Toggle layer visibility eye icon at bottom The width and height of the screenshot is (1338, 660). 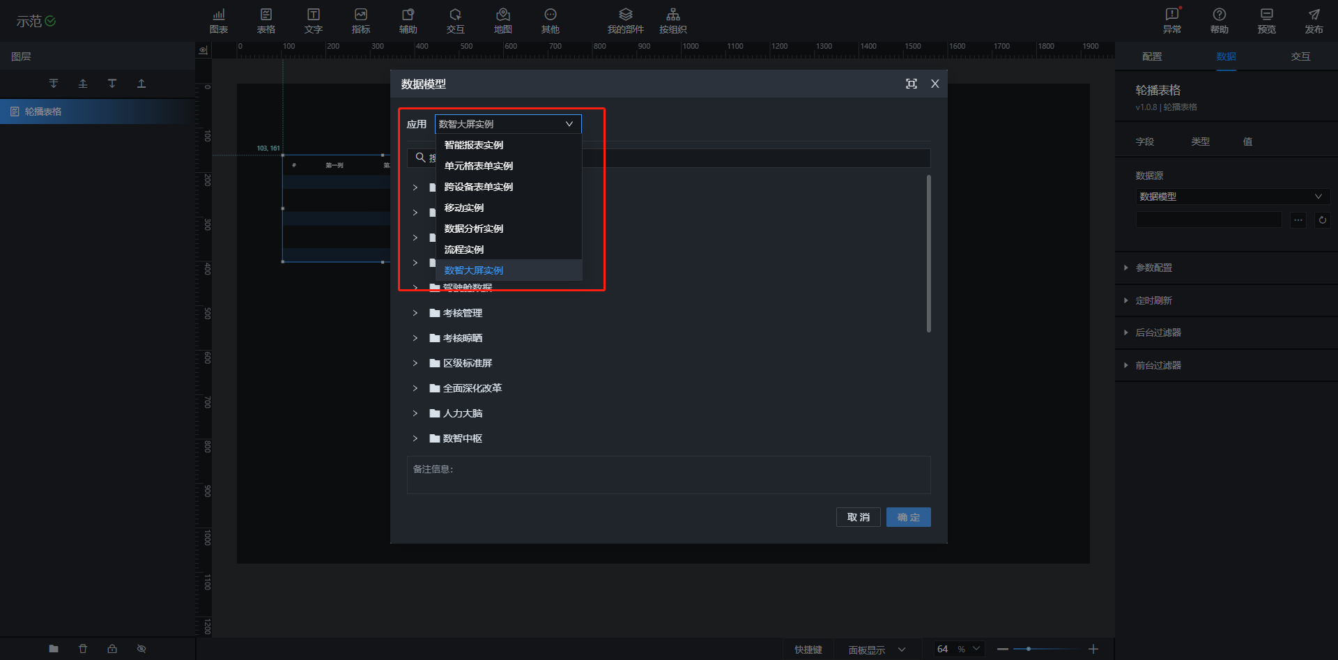pos(141,649)
